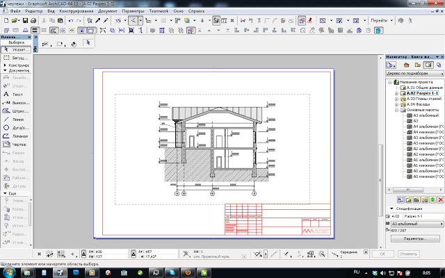
Task: Click the Navigator horizontal scrollbar
Action: 408,190
